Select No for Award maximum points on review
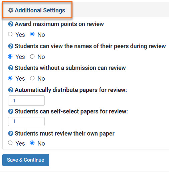Viewport: 169px width, 172px height. click(32, 34)
